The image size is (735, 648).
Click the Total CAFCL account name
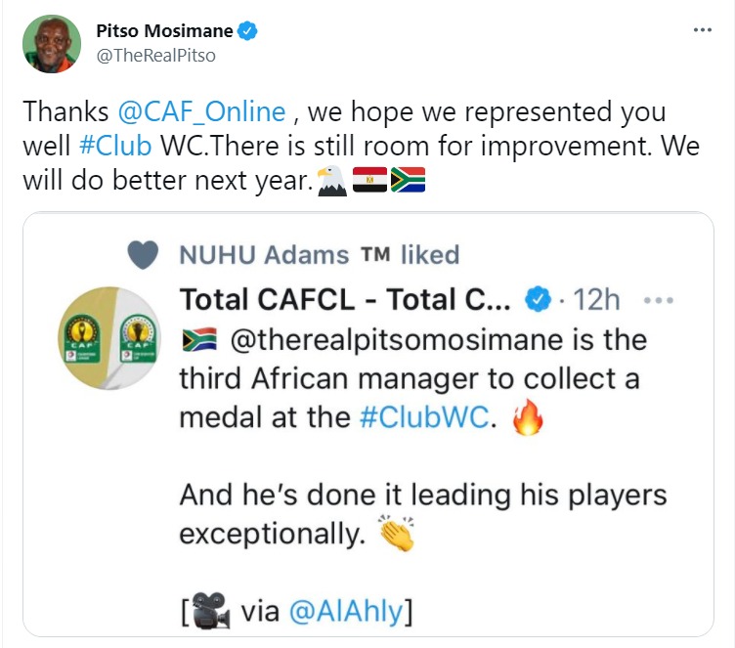click(346, 300)
